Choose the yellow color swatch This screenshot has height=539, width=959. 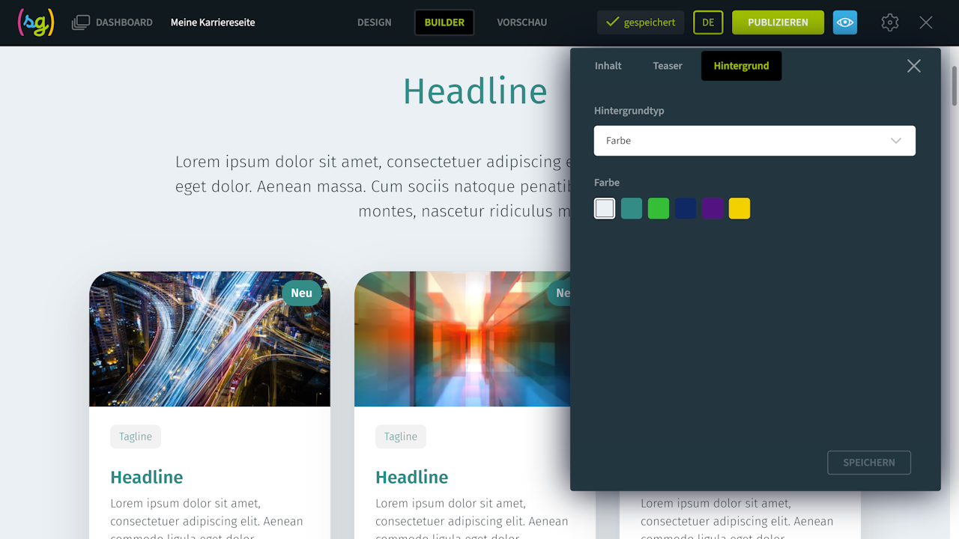[x=739, y=208]
